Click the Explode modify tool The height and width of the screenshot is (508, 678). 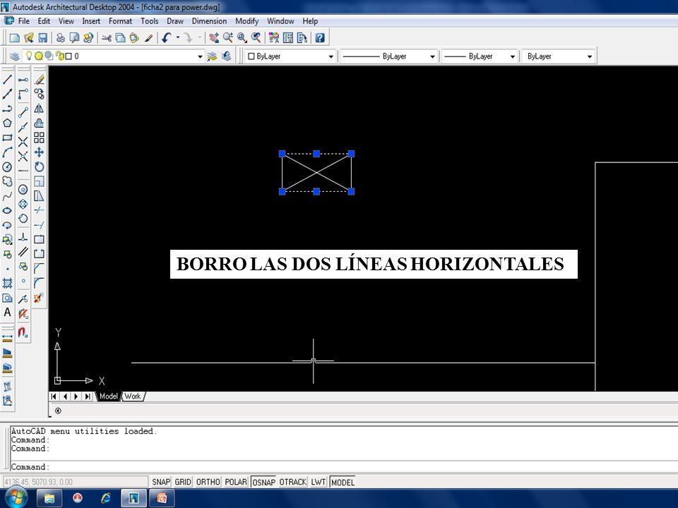pos(40,298)
